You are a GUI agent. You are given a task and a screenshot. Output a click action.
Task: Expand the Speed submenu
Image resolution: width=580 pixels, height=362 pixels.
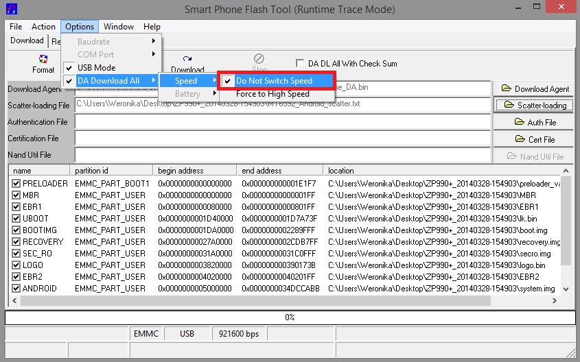(186, 81)
